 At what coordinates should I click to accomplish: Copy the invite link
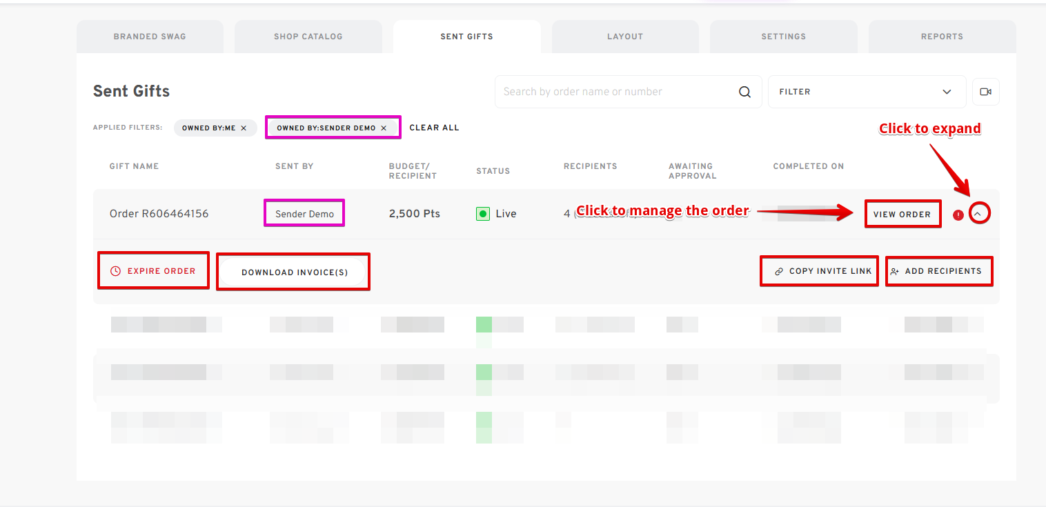[823, 271]
